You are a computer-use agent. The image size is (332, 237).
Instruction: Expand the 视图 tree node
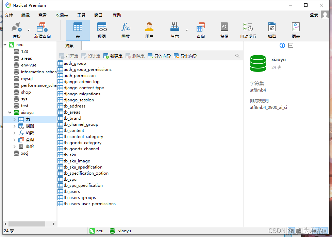14,126
